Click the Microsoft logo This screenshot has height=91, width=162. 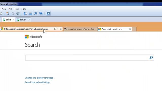coord(33,37)
